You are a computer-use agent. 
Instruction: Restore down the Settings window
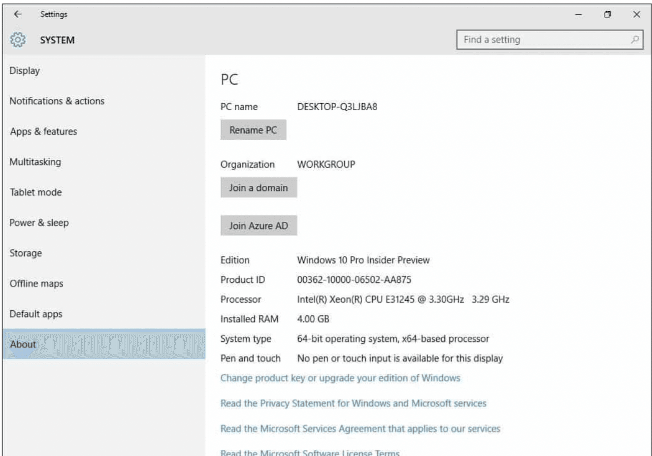coord(607,14)
